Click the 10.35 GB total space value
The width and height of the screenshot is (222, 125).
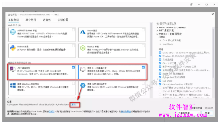(209, 108)
